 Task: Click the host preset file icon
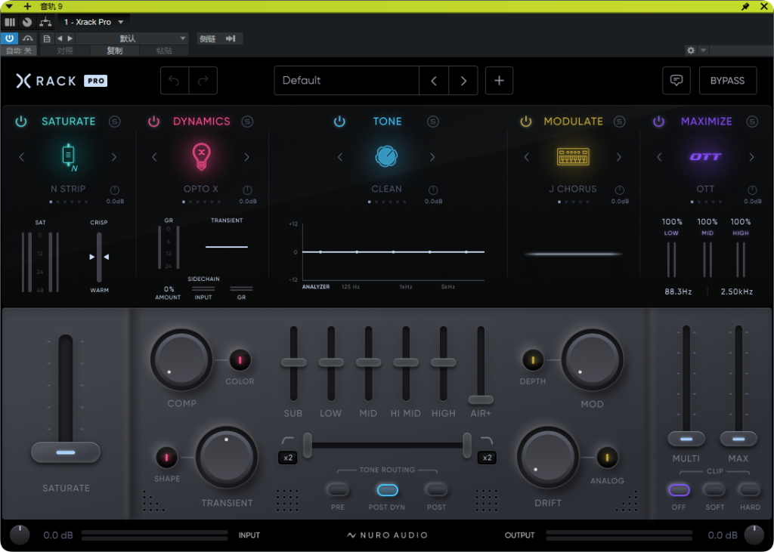47,39
